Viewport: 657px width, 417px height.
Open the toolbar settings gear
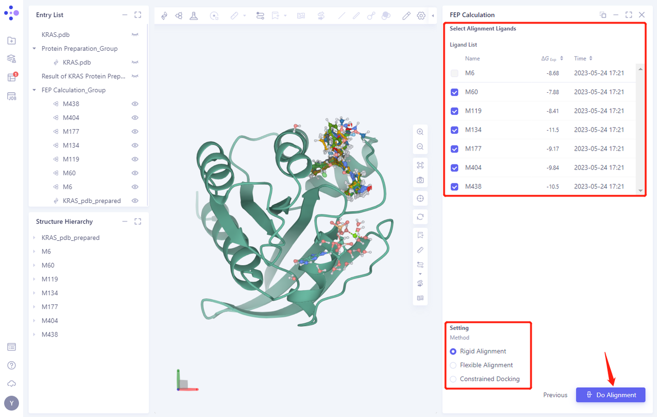pos(421,16)
